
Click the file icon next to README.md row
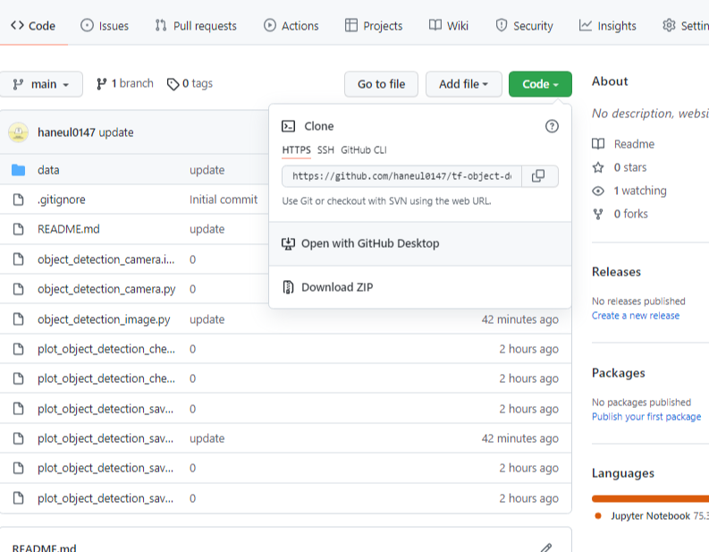click(18, 229)
